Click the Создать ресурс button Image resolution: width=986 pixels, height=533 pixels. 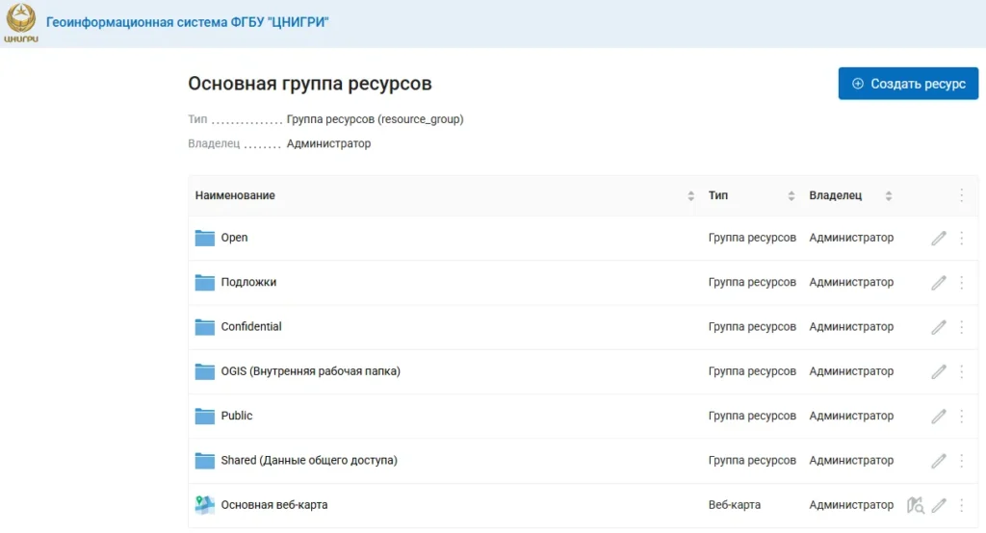[907, 84]
